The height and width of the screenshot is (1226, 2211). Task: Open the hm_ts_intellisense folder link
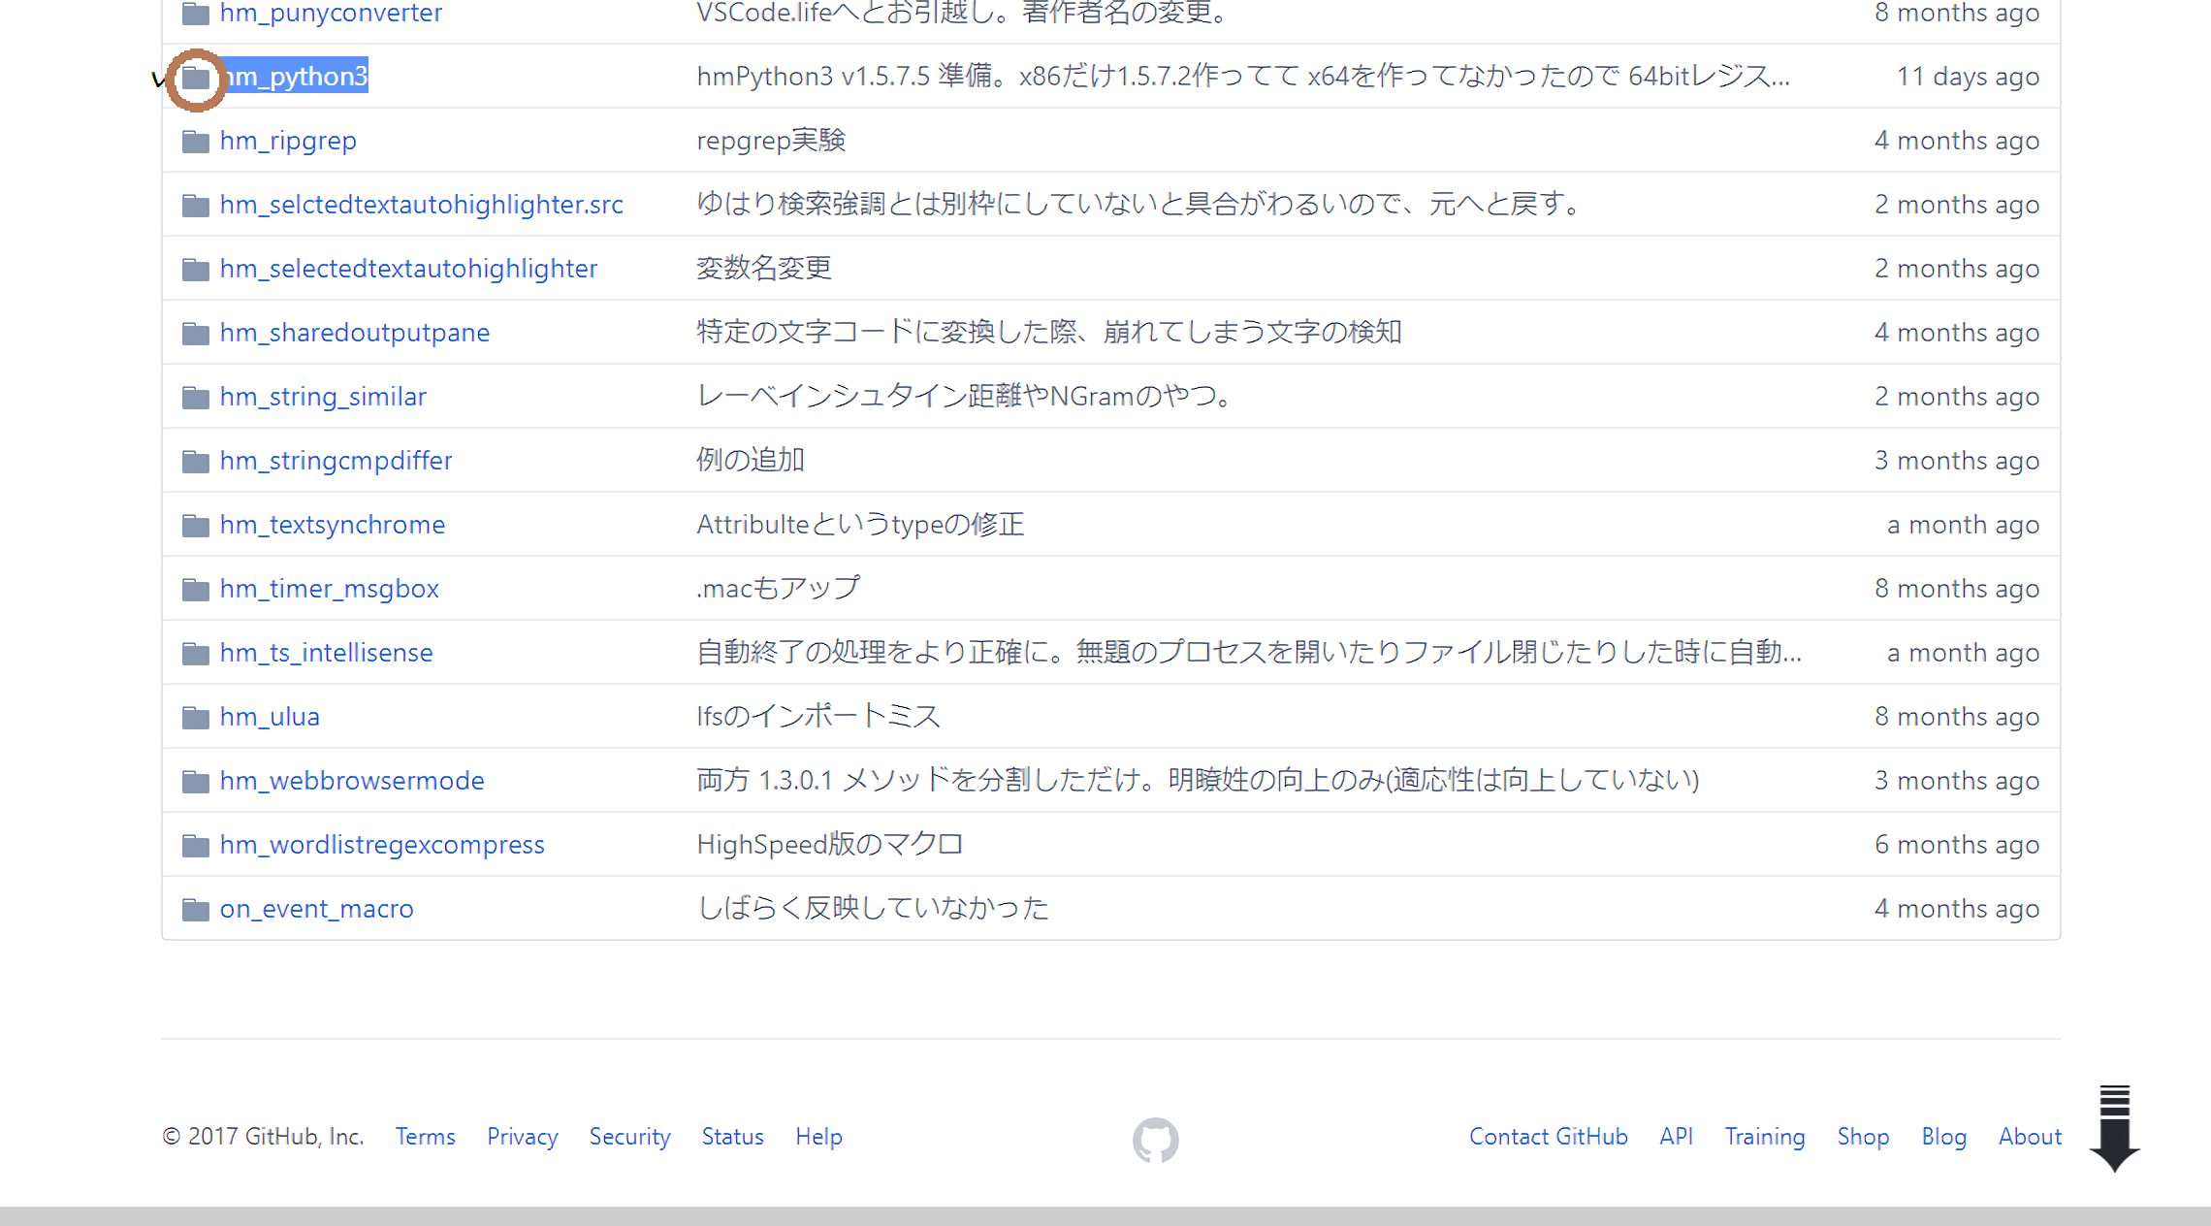click(x=326, y=653)
